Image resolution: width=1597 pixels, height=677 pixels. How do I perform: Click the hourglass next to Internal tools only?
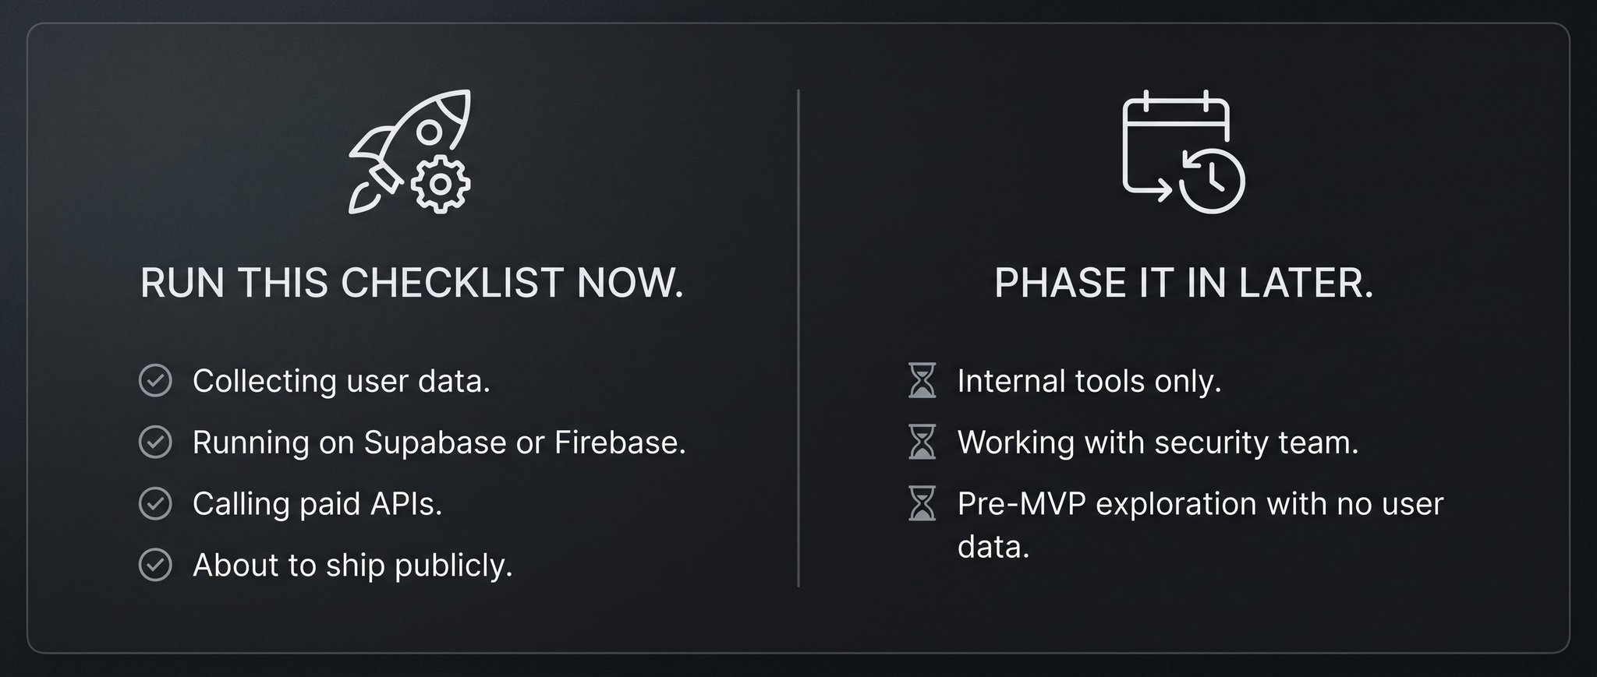[x=922, y=381]
